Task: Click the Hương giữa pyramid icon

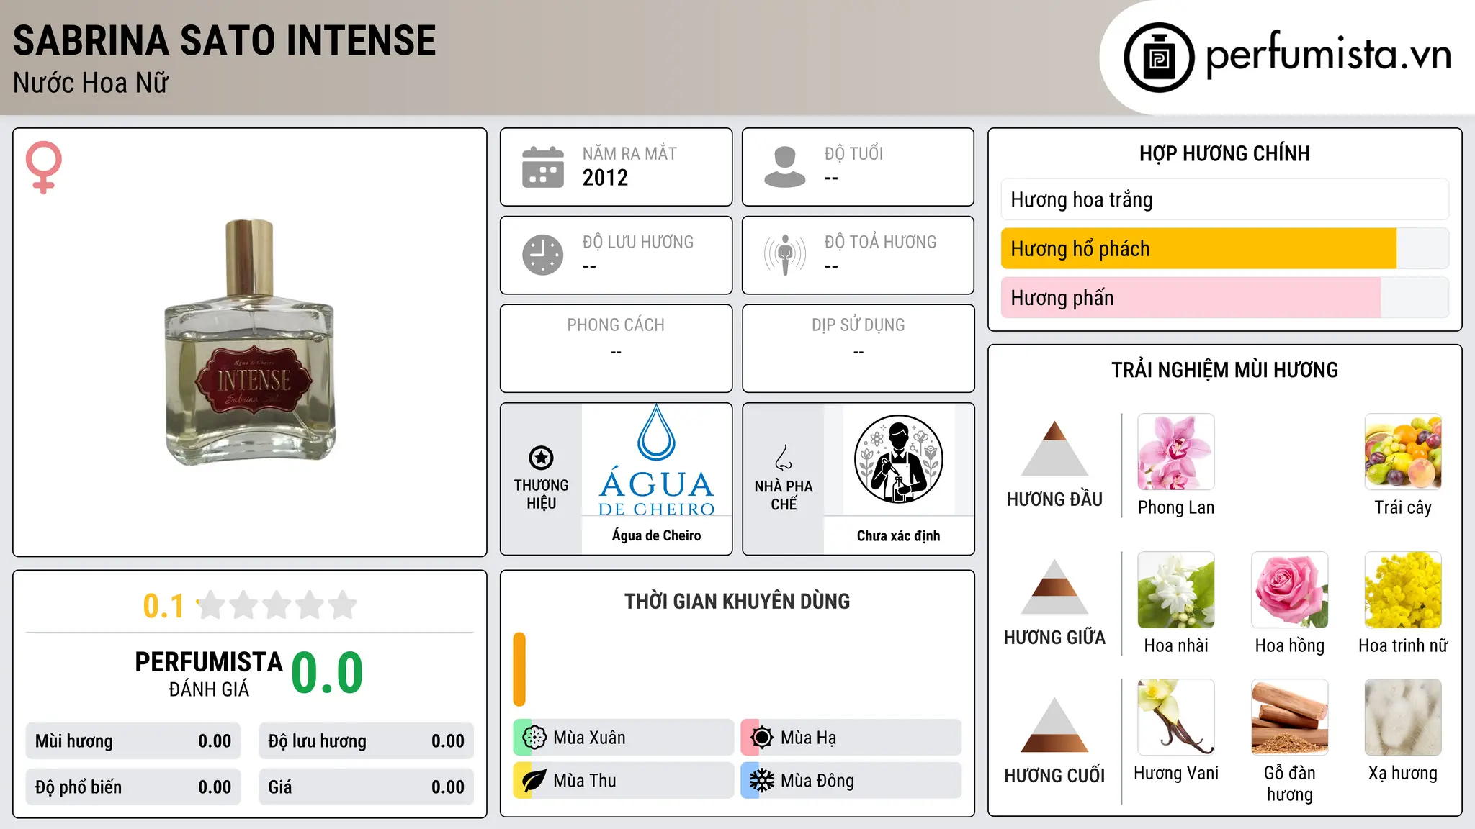Action: (x=1054, y=586)
